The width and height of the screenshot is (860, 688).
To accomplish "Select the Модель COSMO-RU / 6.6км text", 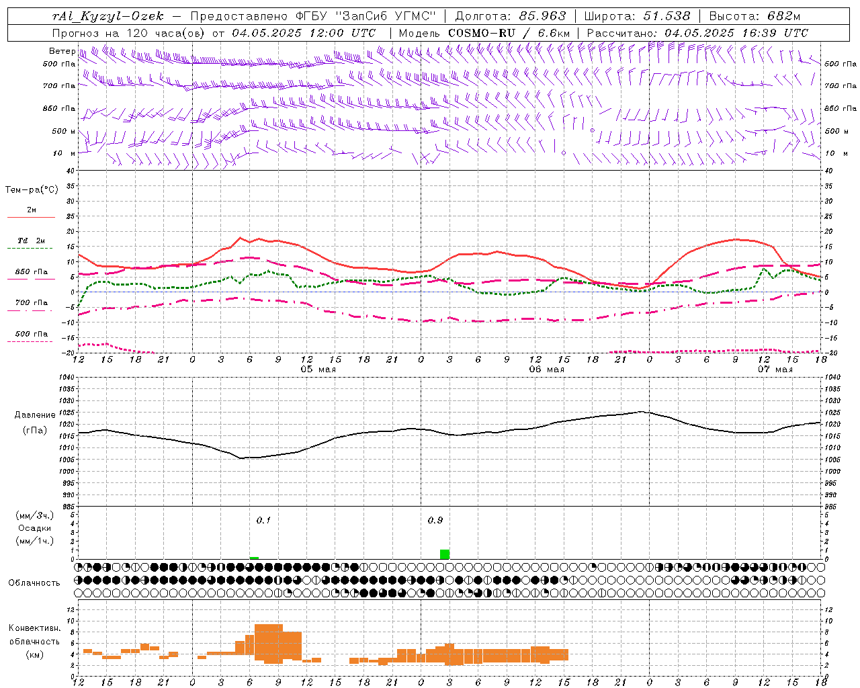I will point(484,33).
